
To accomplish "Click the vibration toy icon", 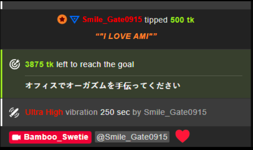I will coord(14,112).
